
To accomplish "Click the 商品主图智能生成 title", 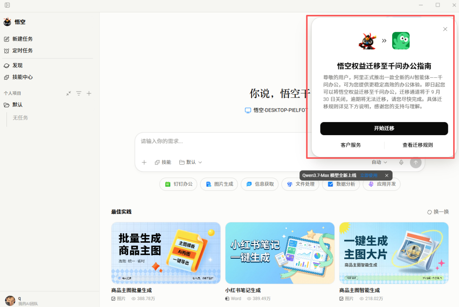I will [360, 291].
